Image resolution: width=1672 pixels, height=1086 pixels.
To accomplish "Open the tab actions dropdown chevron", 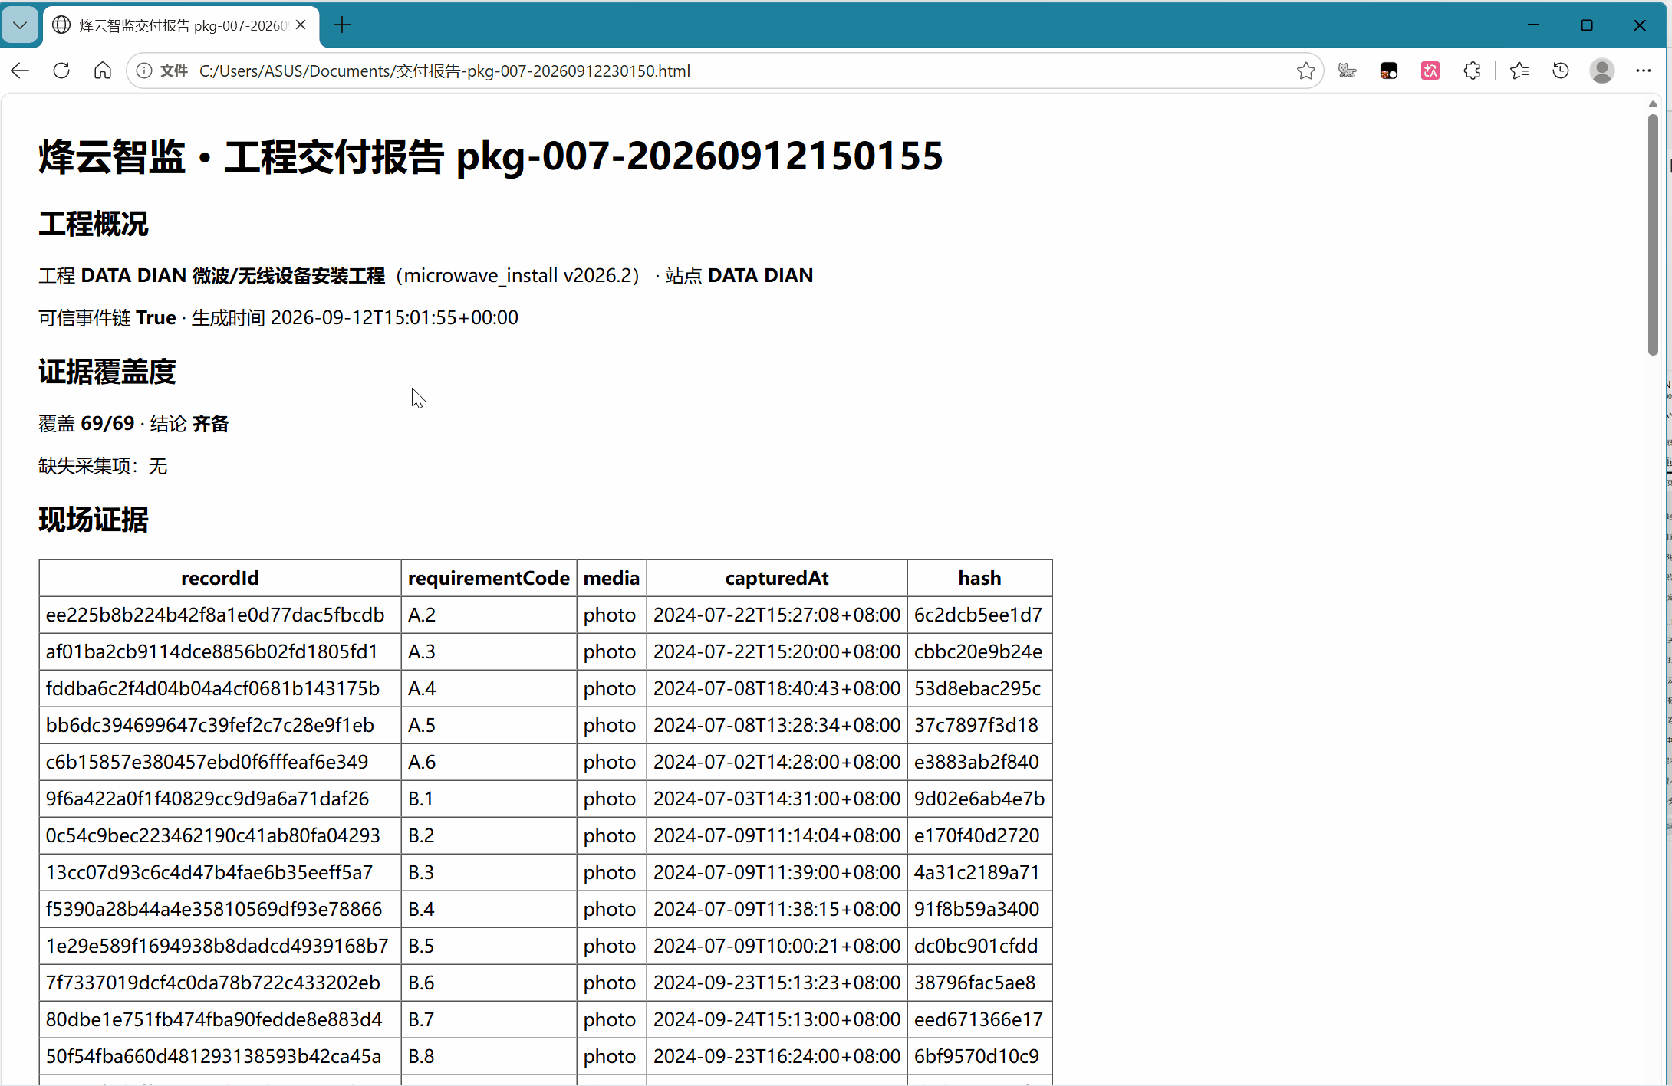I will (20, 25).
